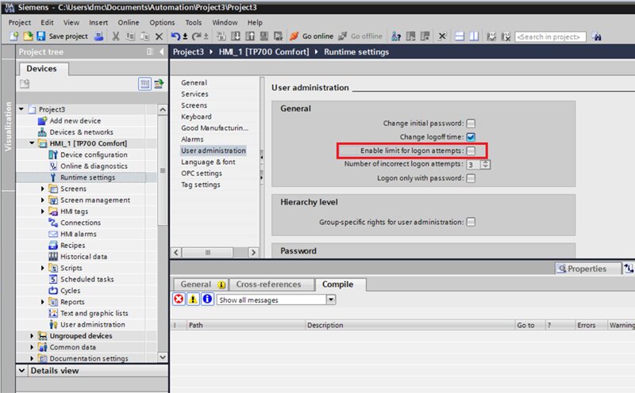Toggle Group-specific rights for user administration
Viewport: 635px width, 393px height.
tap(471, 222)
